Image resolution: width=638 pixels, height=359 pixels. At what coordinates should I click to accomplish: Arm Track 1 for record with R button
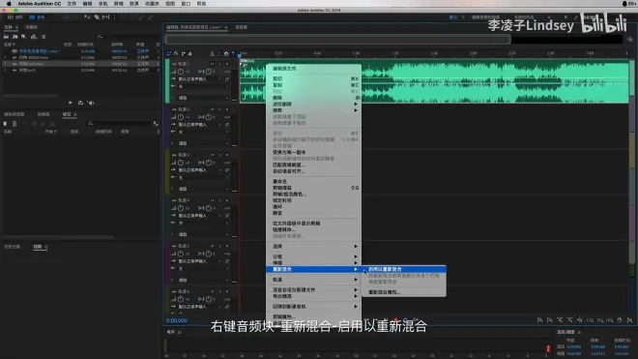(x=227, y=64)
